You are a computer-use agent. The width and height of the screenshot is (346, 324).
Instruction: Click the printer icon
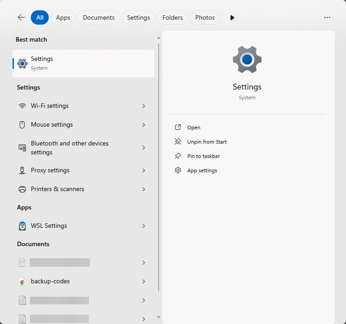point(22,189)
